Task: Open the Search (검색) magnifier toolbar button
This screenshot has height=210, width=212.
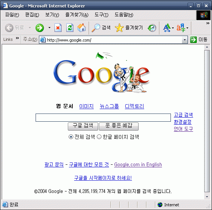Action: [x=101, y=28]
